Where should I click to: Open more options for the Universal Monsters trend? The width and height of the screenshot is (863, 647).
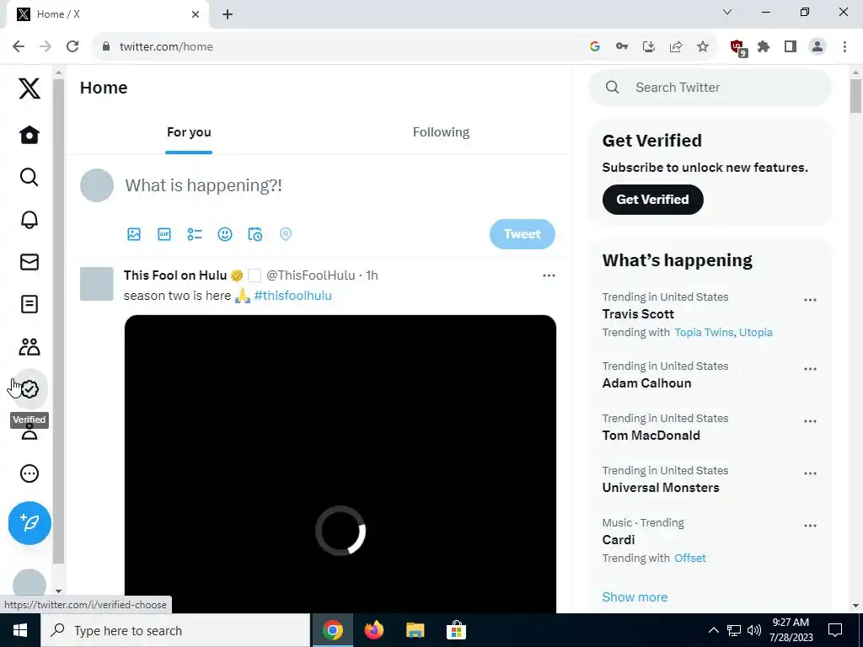pyautogui.click(x=810, y=473)
